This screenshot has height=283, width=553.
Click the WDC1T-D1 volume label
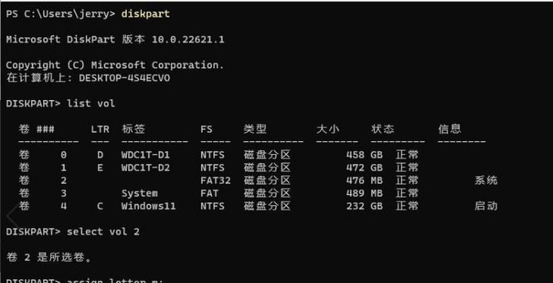click(146, 155)
